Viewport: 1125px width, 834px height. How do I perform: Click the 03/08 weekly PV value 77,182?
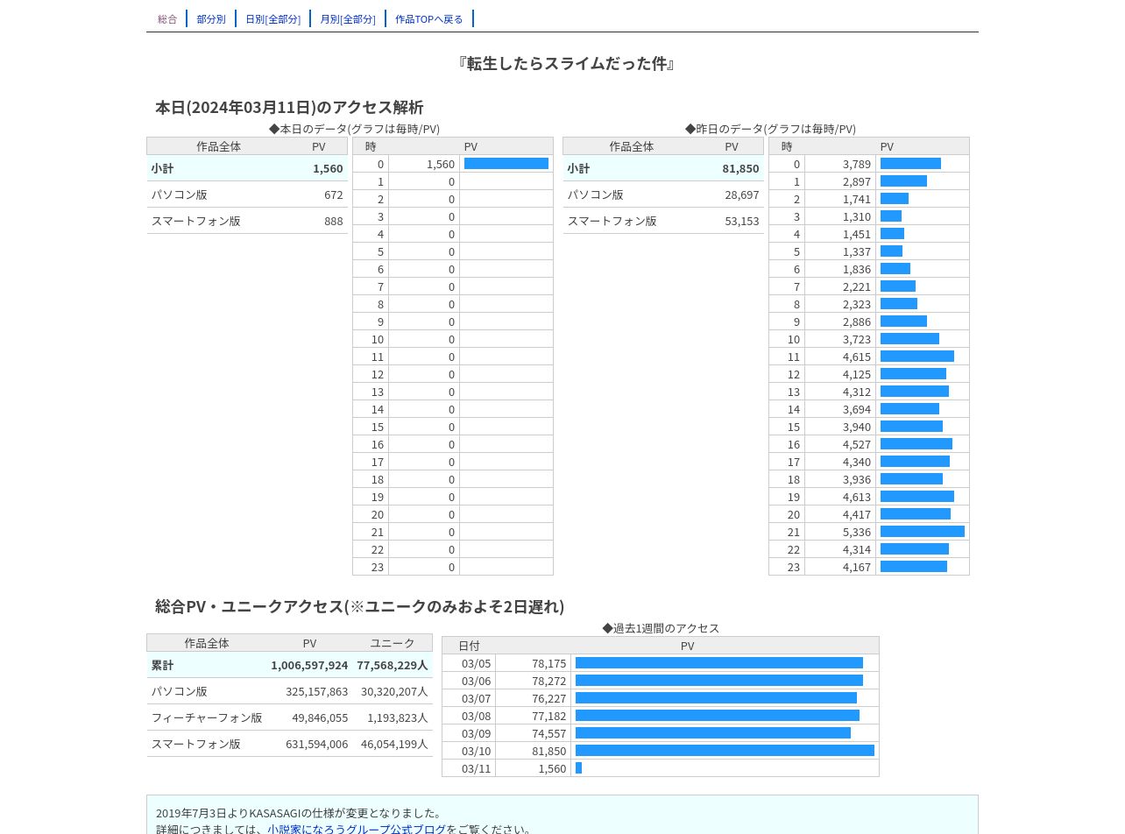tap(549, 716)
